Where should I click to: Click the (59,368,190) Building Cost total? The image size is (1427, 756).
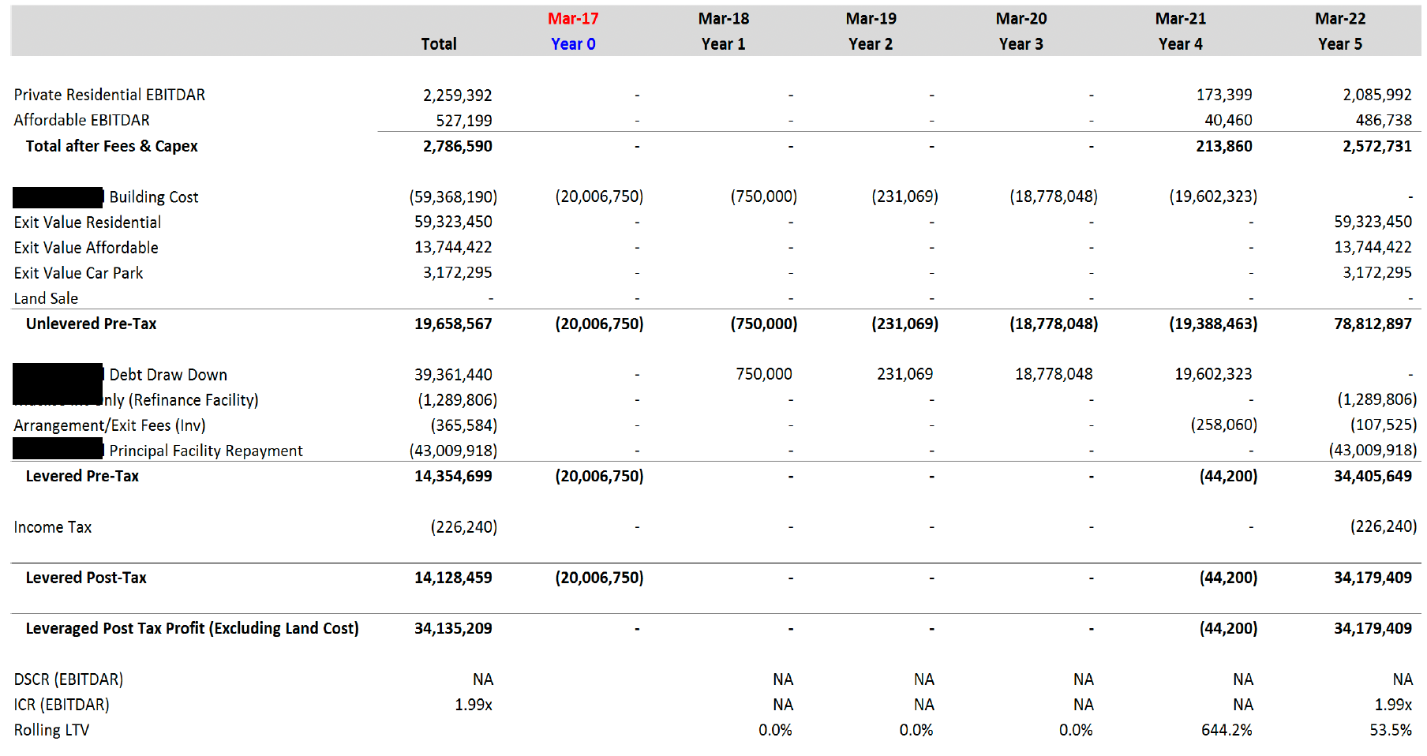point(453,196)
